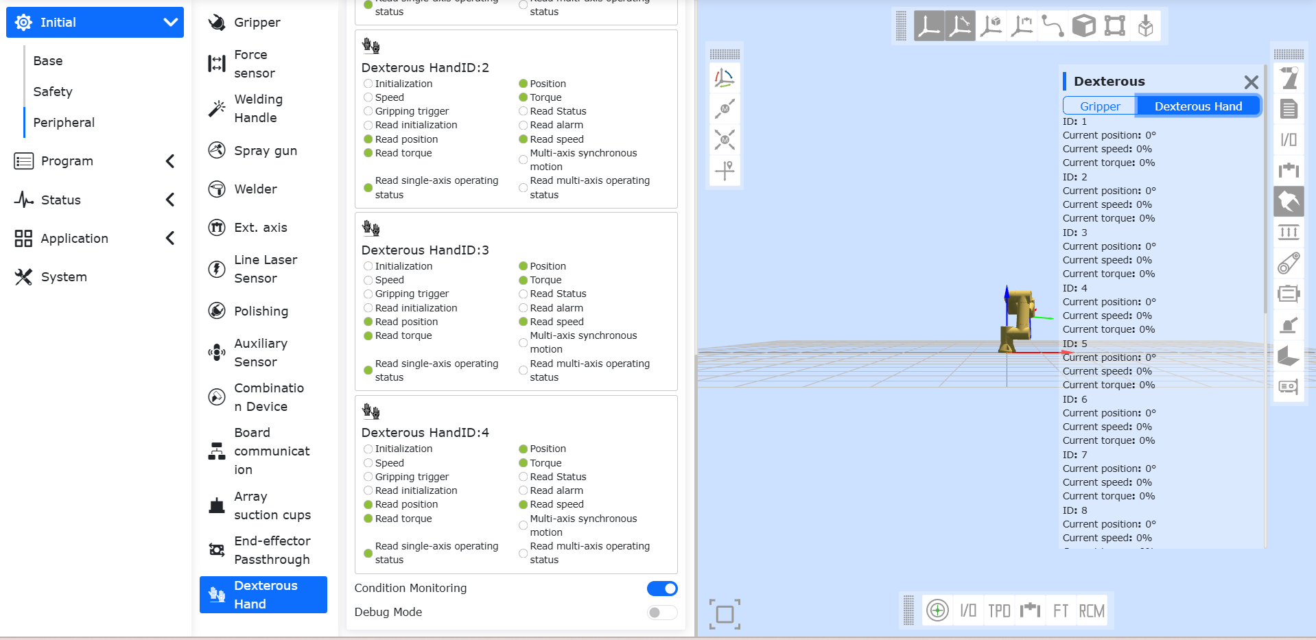Click the TPD button in bottom toolbar
This screenshot has width=1316, height=640.
click(999, 611)
